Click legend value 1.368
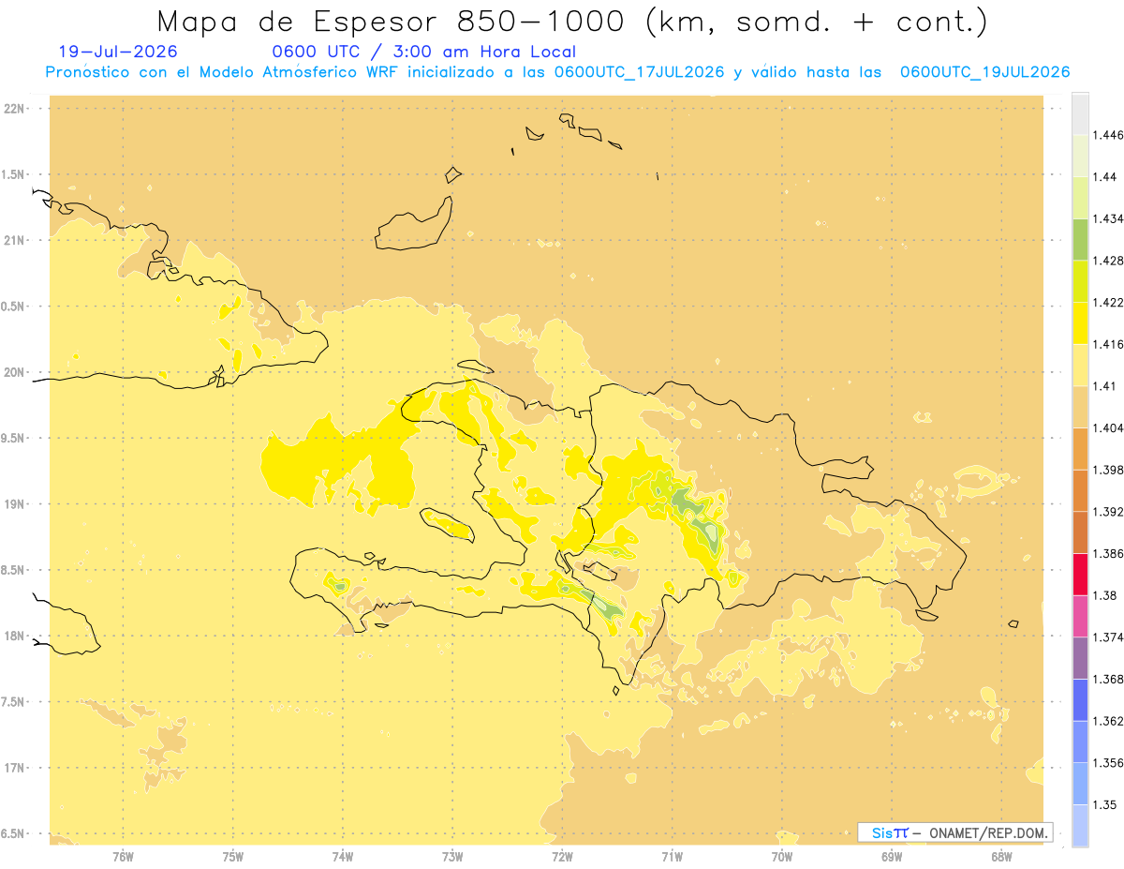The height and width of the screenshot is (869, 1124). (1107, 679)
